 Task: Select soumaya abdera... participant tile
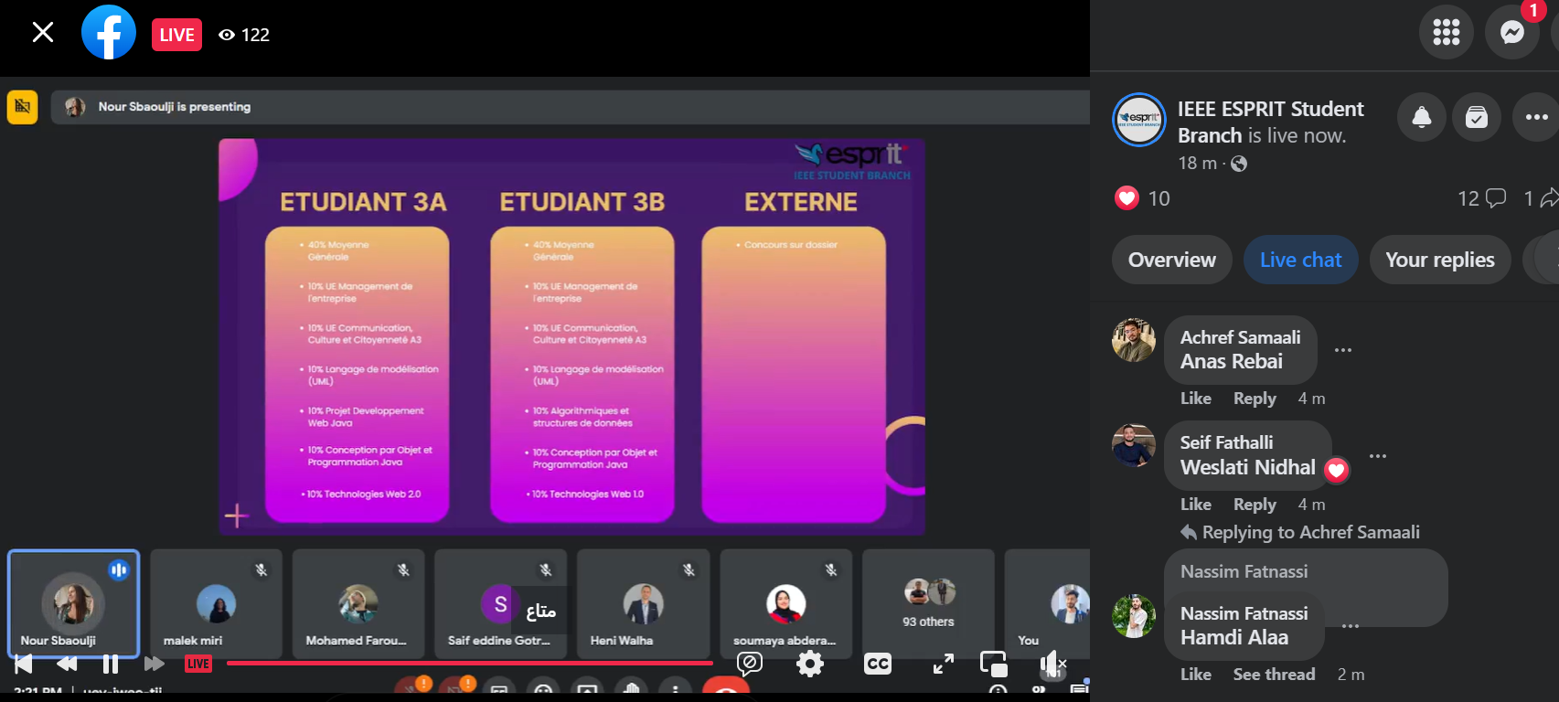(786, 603)
